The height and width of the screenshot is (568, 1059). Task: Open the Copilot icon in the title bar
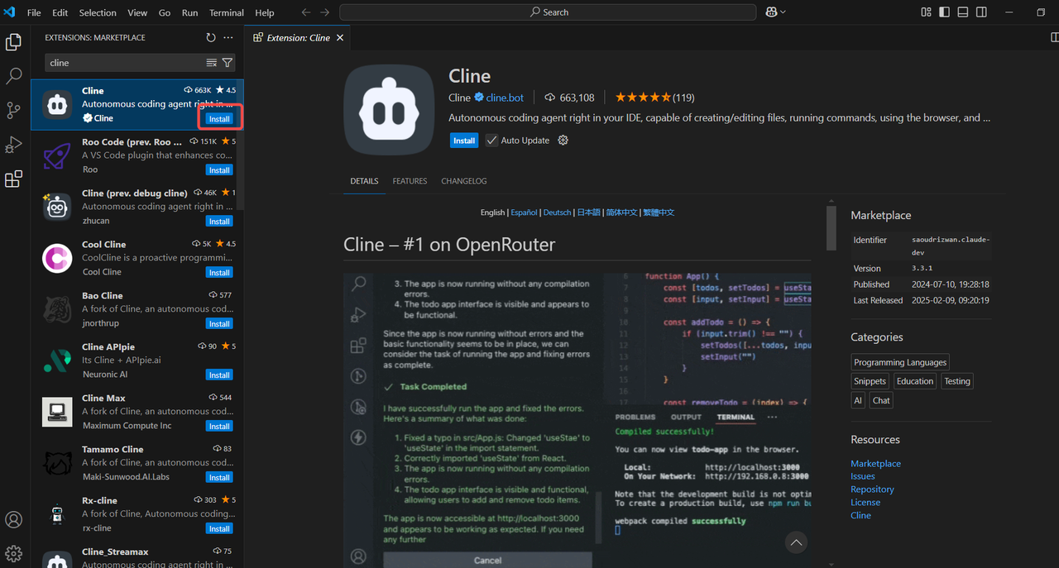coord(771,12)
